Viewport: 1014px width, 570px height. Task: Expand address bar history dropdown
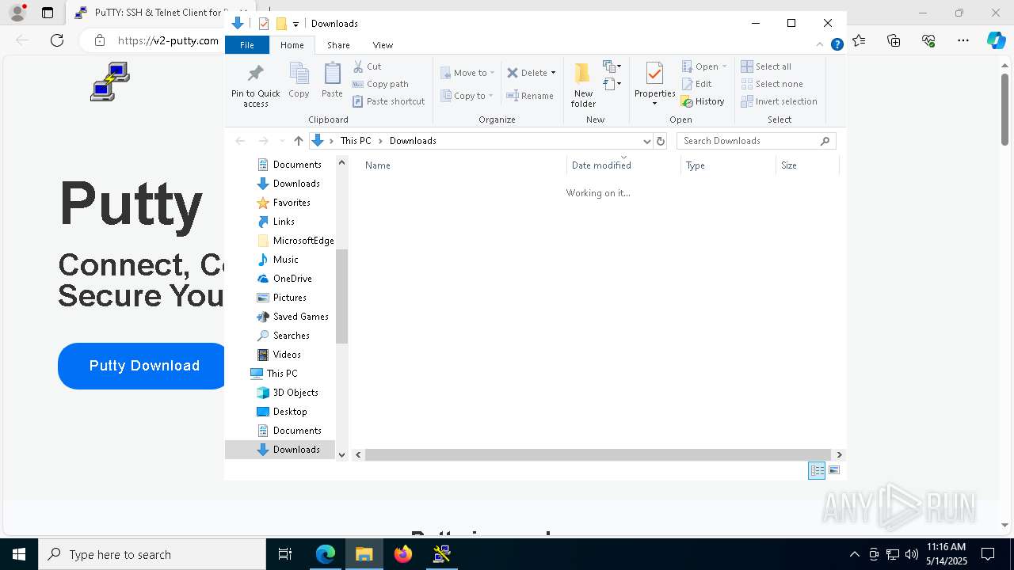[646, 141]
